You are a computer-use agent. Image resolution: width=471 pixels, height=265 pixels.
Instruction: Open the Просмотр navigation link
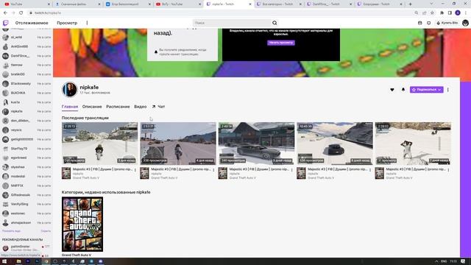click(x=67, y=23)
